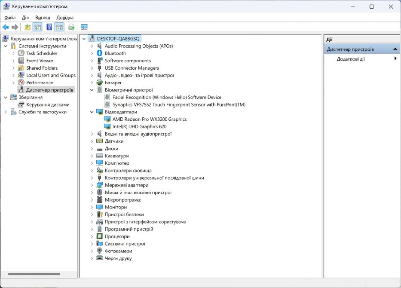This screenshot has width=401, height=288.
Task: Select Керування дисками in the left tree
Action: pos(47,104)
